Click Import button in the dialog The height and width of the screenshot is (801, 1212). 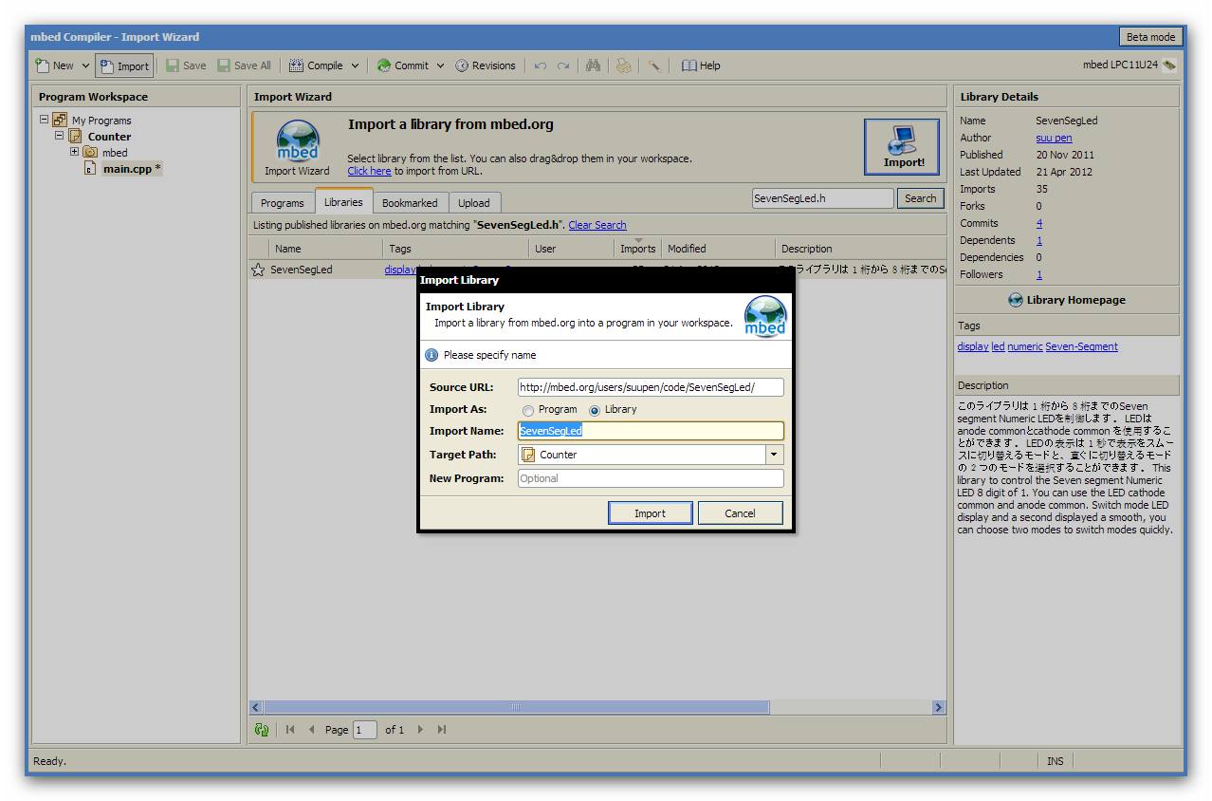[x=650, y=513]
